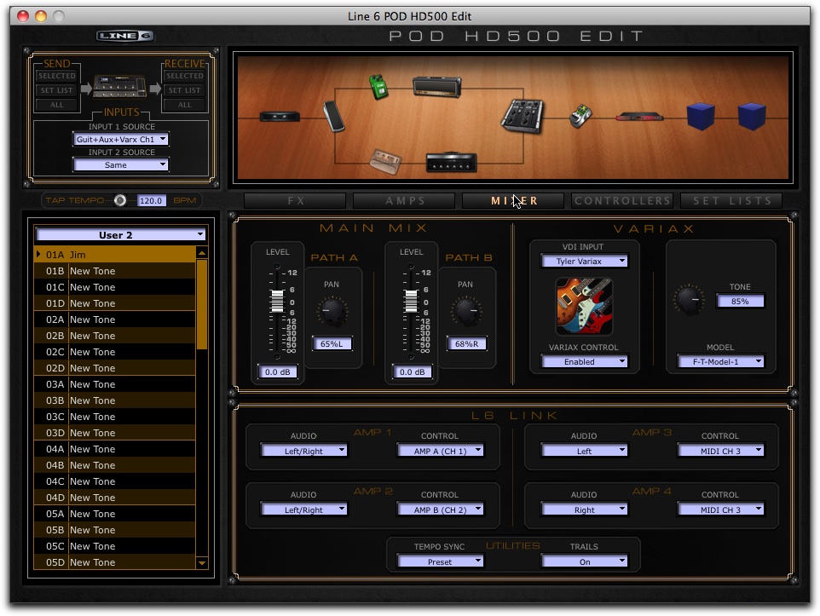
Task: Click the BPM tempo value field
Action: tap(151, 200)
